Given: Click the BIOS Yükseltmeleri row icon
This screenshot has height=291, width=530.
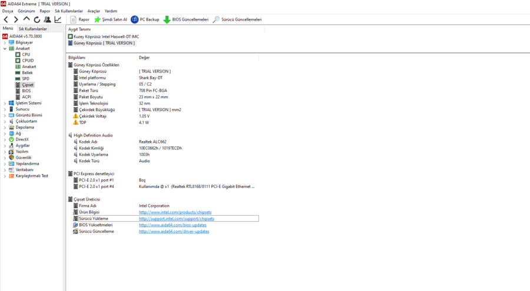Looking at the screenshot, I should tap(75, 225).
